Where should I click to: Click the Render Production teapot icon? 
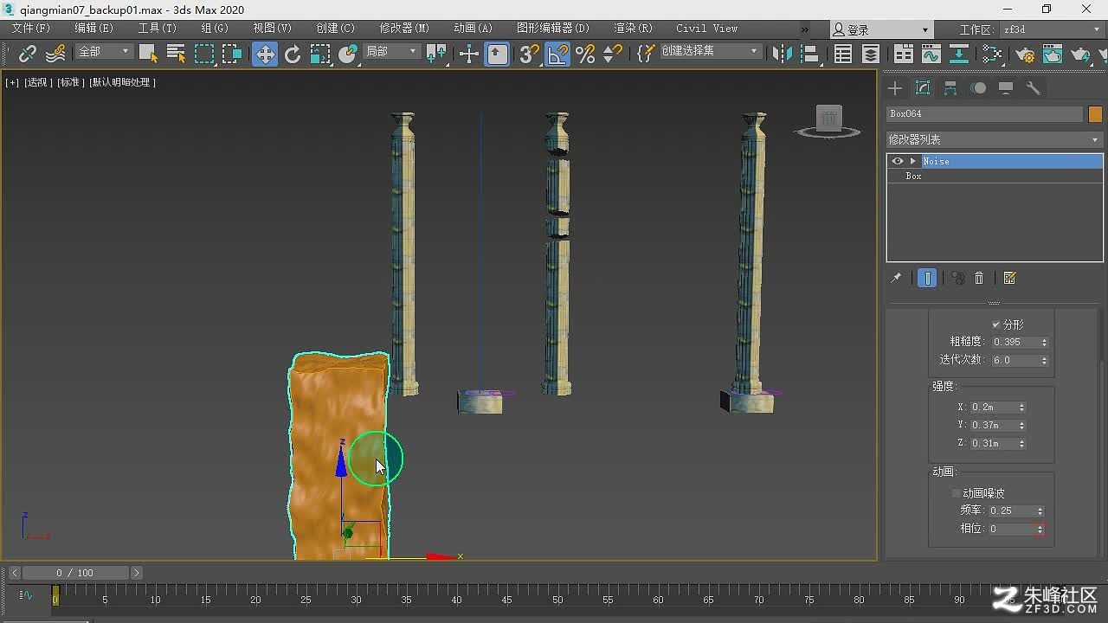[1081, 54]
